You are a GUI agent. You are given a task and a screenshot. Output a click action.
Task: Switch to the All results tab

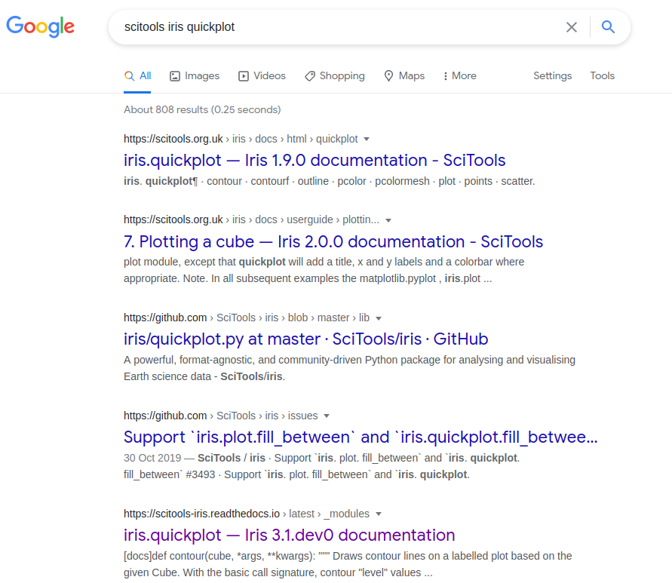click(137, 75)
